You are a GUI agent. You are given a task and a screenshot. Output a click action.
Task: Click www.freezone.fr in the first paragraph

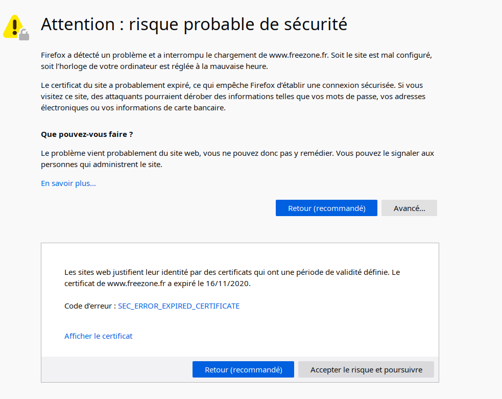click(299, 55)
